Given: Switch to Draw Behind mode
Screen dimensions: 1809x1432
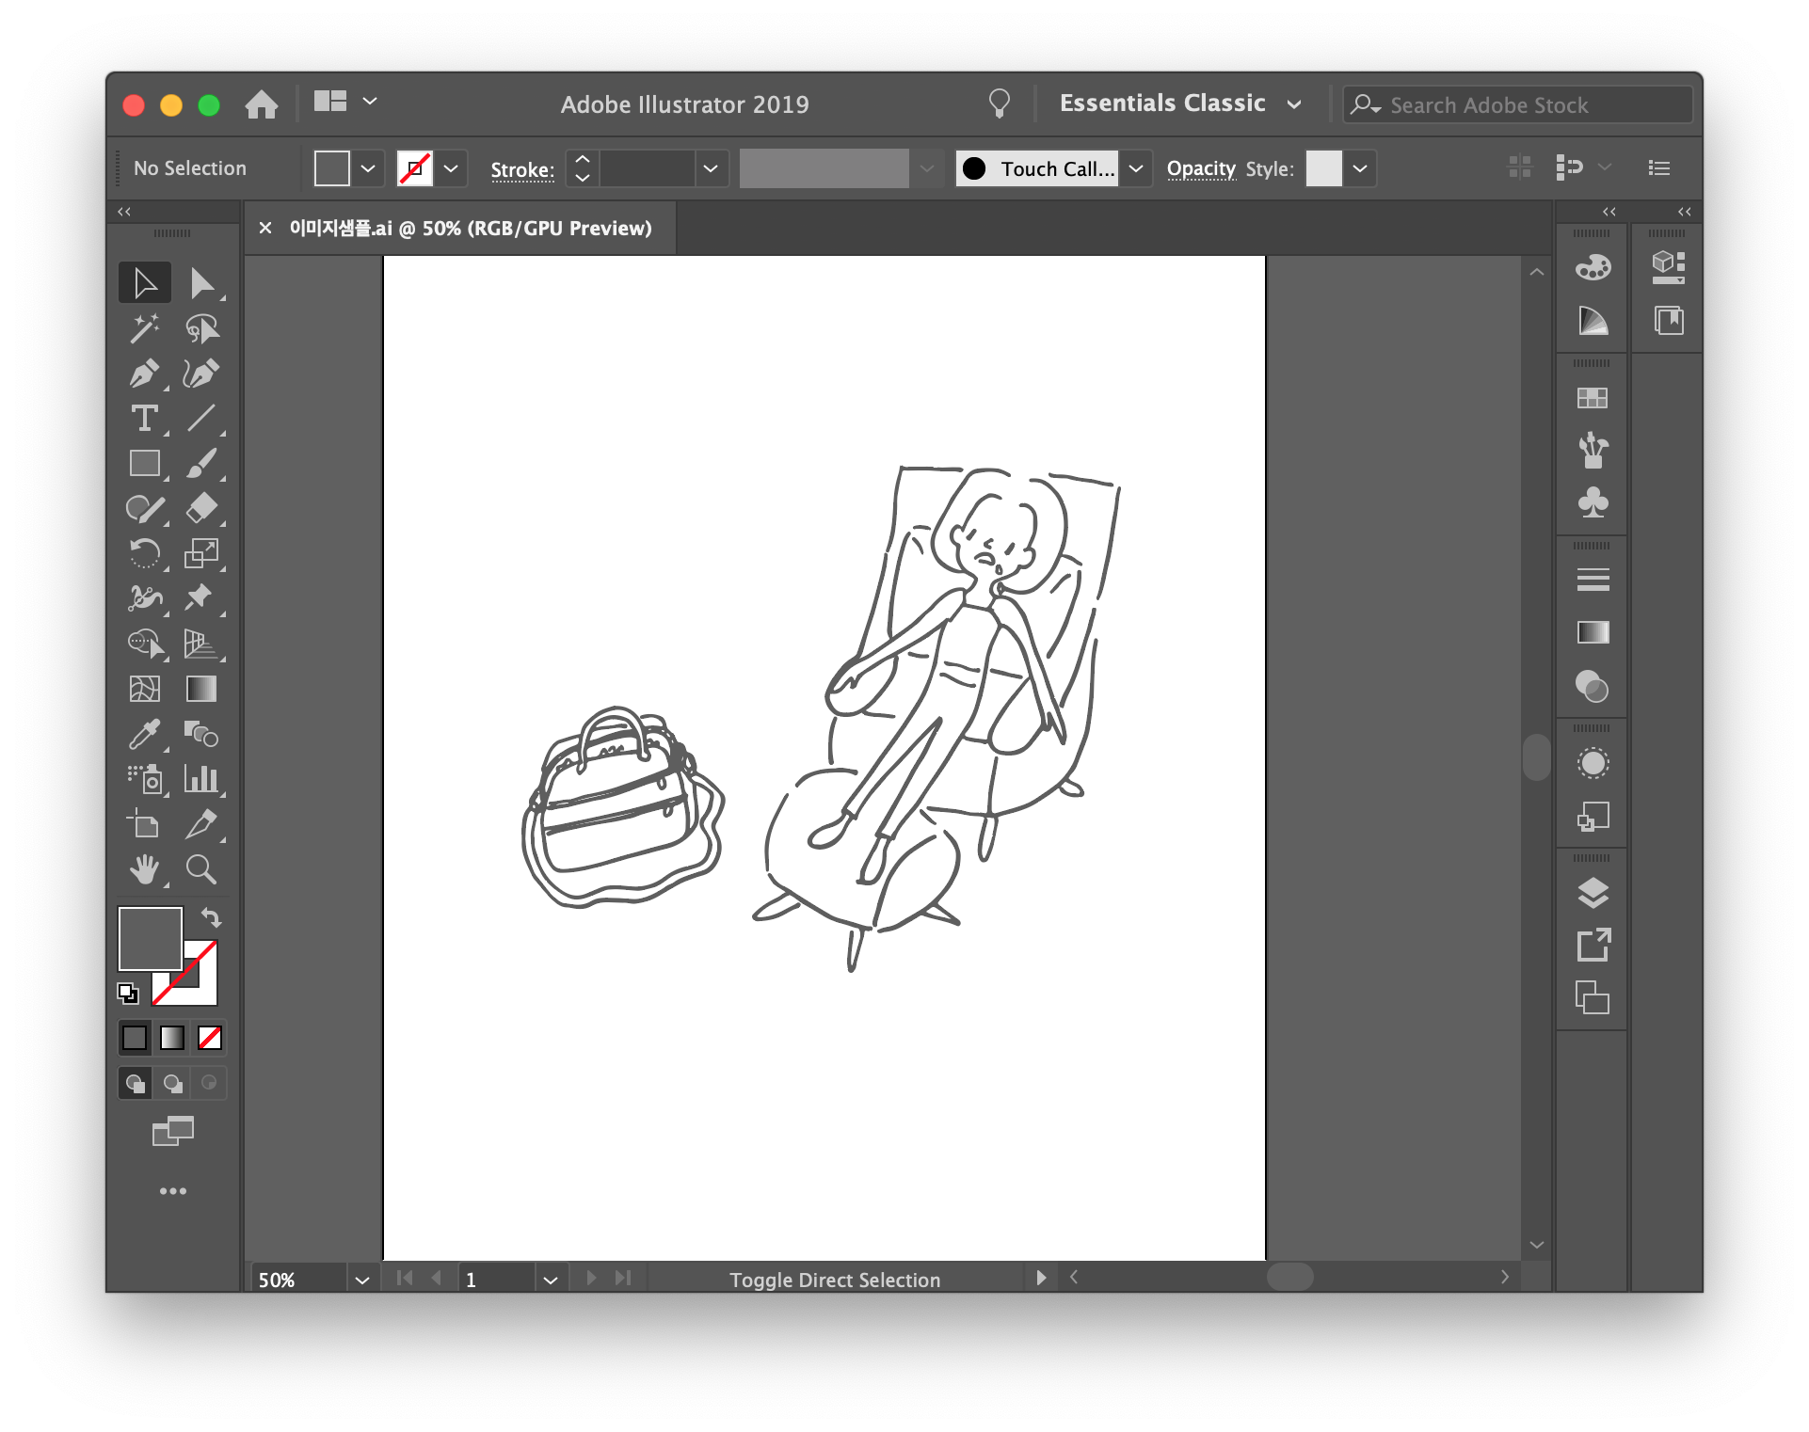Looking at the screenshot, I should coord(172,1084).
